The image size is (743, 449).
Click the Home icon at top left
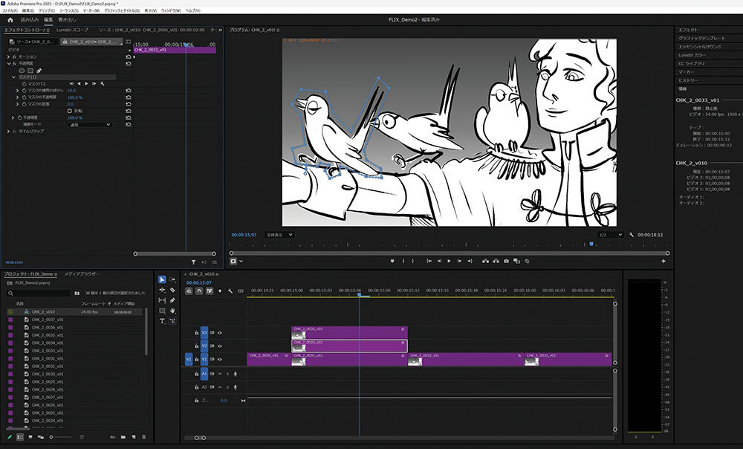tap(10, 20)
